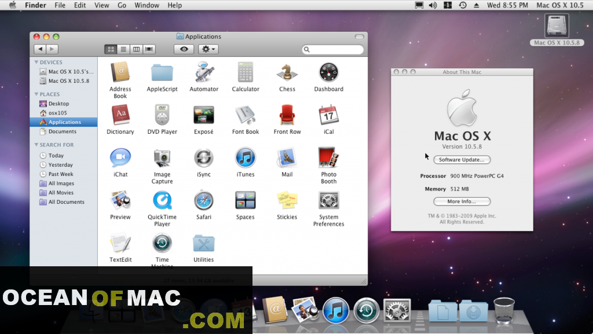Open the Address Book application icon

click(120, 72)
